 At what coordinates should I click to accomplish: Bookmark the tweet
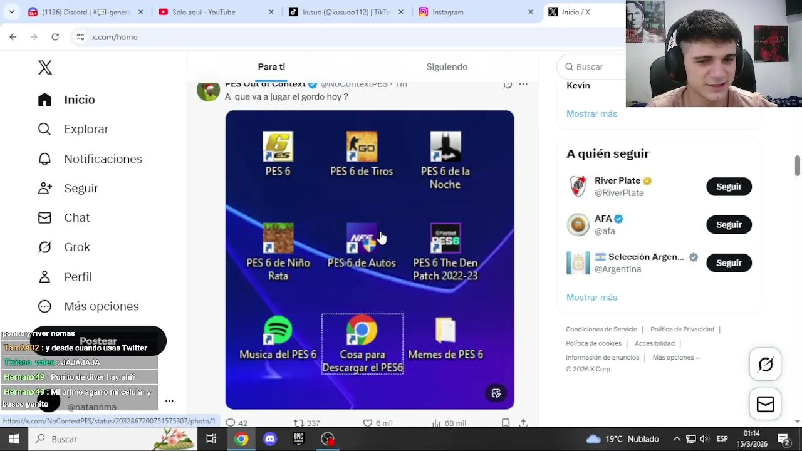click(x=506, y=423)
